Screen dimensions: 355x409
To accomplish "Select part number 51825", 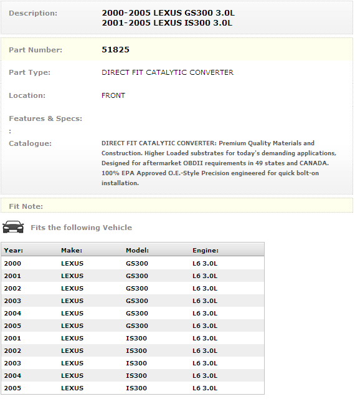I will [x=115, y=49].
